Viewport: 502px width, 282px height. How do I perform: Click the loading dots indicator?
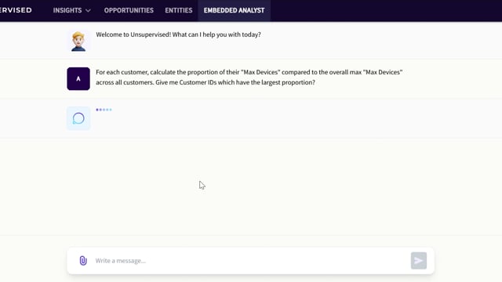tap(104, 110)
